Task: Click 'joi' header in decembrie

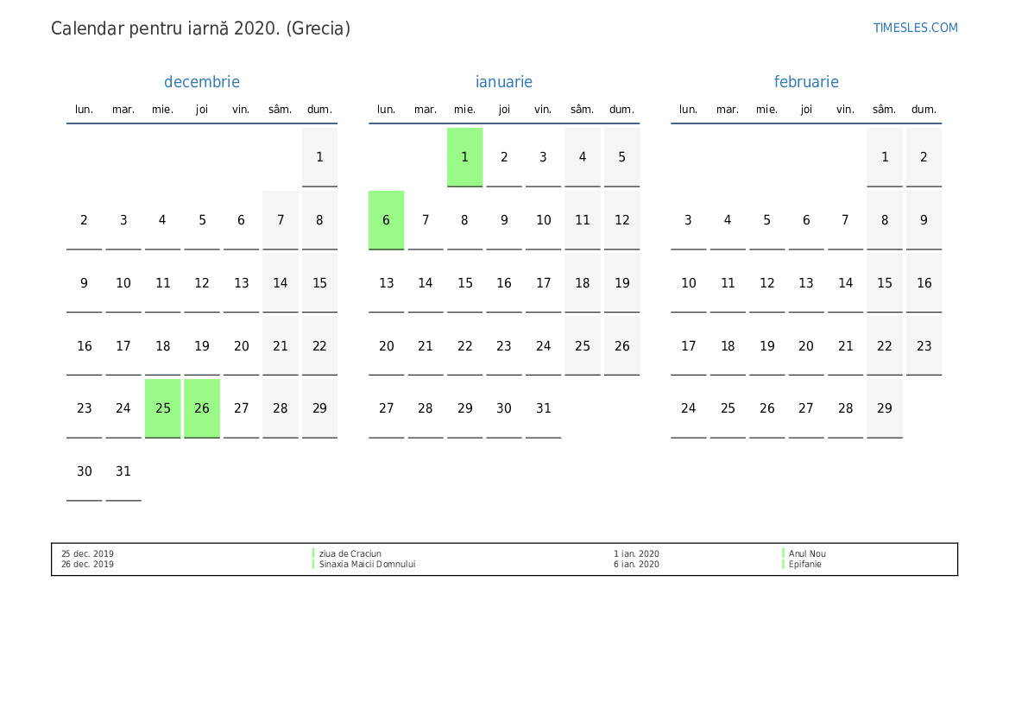Action: click(202, 110)
